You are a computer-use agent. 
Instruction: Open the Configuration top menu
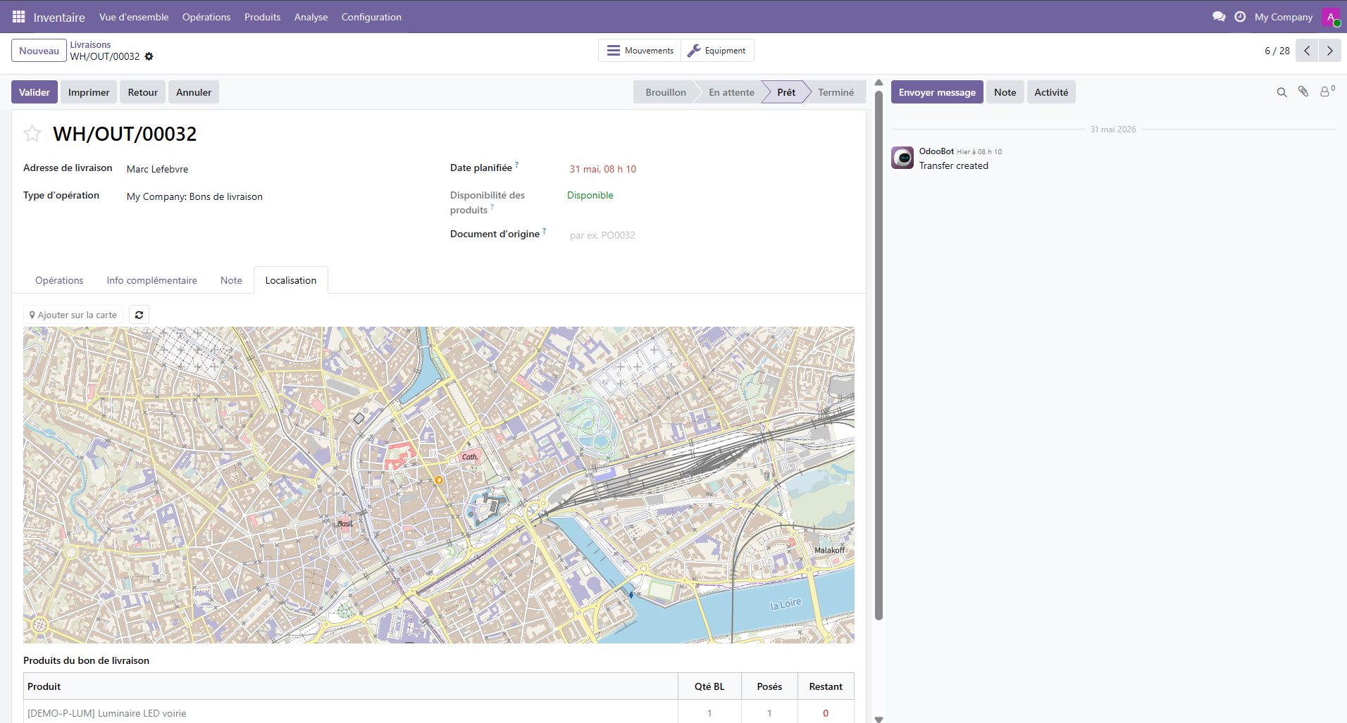click(x=371, y=17)
